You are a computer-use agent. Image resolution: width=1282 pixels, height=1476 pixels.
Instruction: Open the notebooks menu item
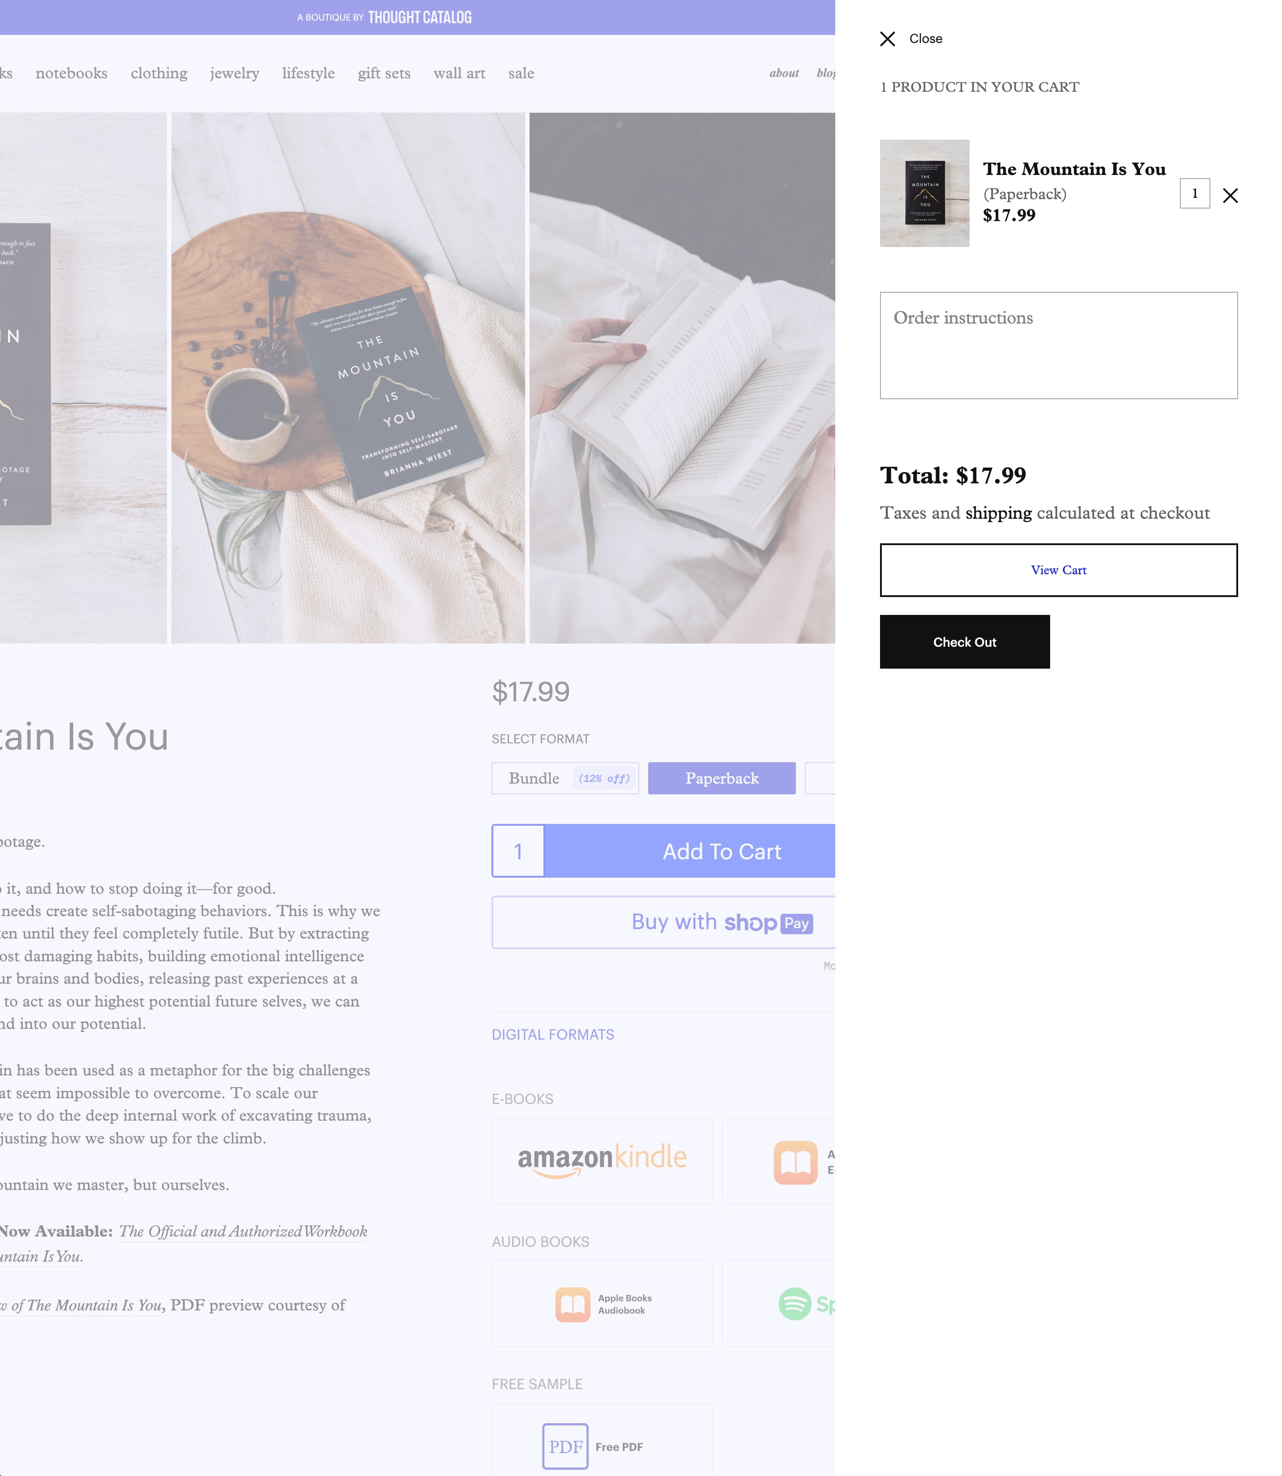pos(72,74)
